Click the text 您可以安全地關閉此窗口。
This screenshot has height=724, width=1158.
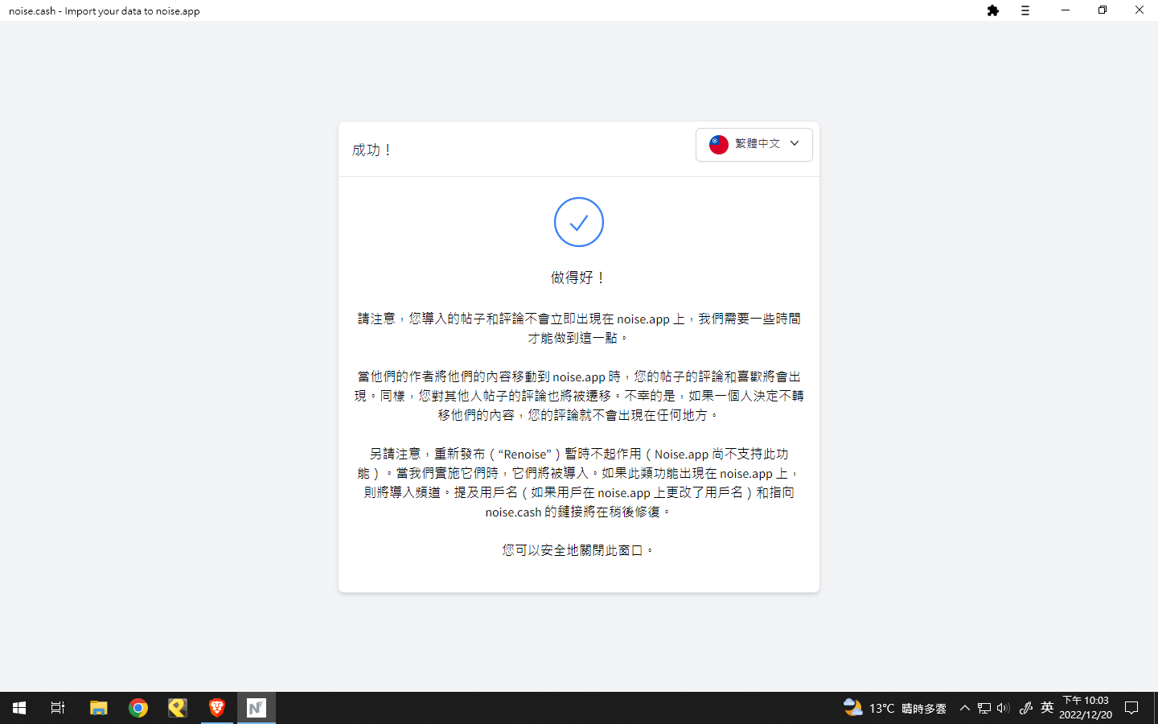pyautogui.click(x=579, y=550)
